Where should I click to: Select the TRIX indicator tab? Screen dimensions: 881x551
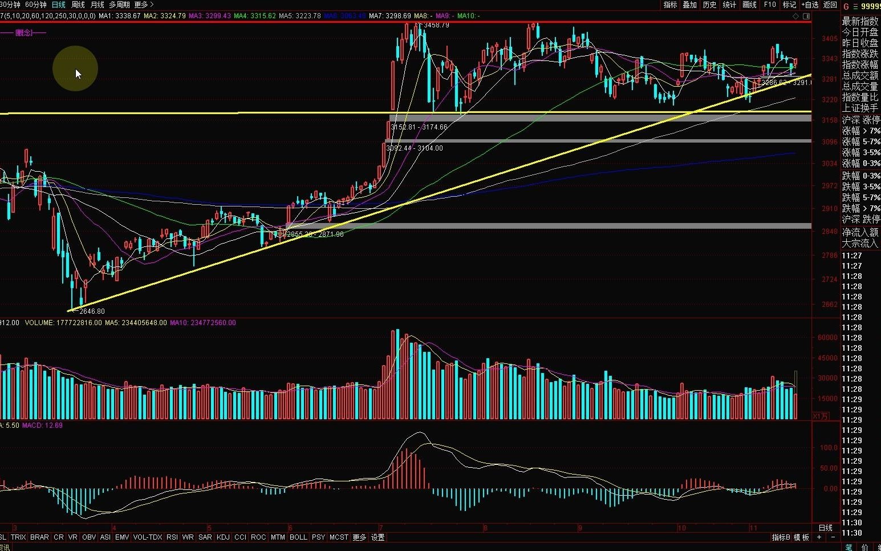coord(18,537)
